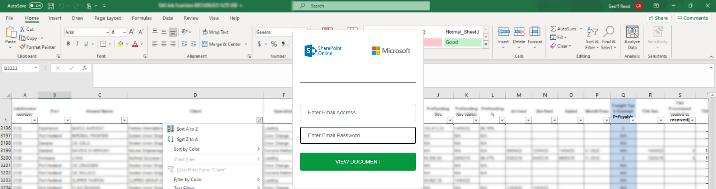Click the Copy icon in Clipboard
The width and height of the screenshot is (716, 189).
coord(23,38)
